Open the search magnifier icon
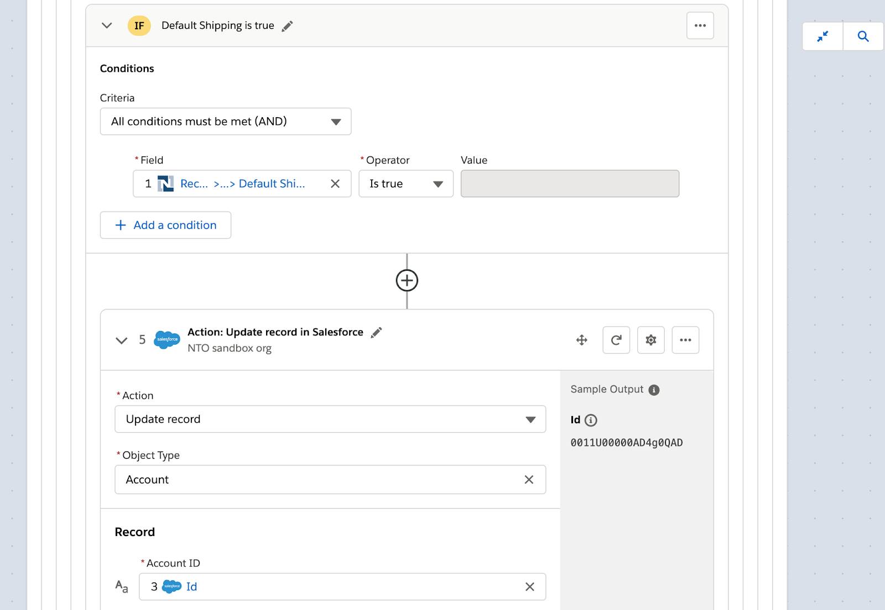 pyautogui.click(x=863, y=36)
